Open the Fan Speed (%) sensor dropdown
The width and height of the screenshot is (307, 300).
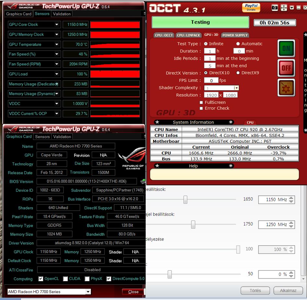[57, 54]
